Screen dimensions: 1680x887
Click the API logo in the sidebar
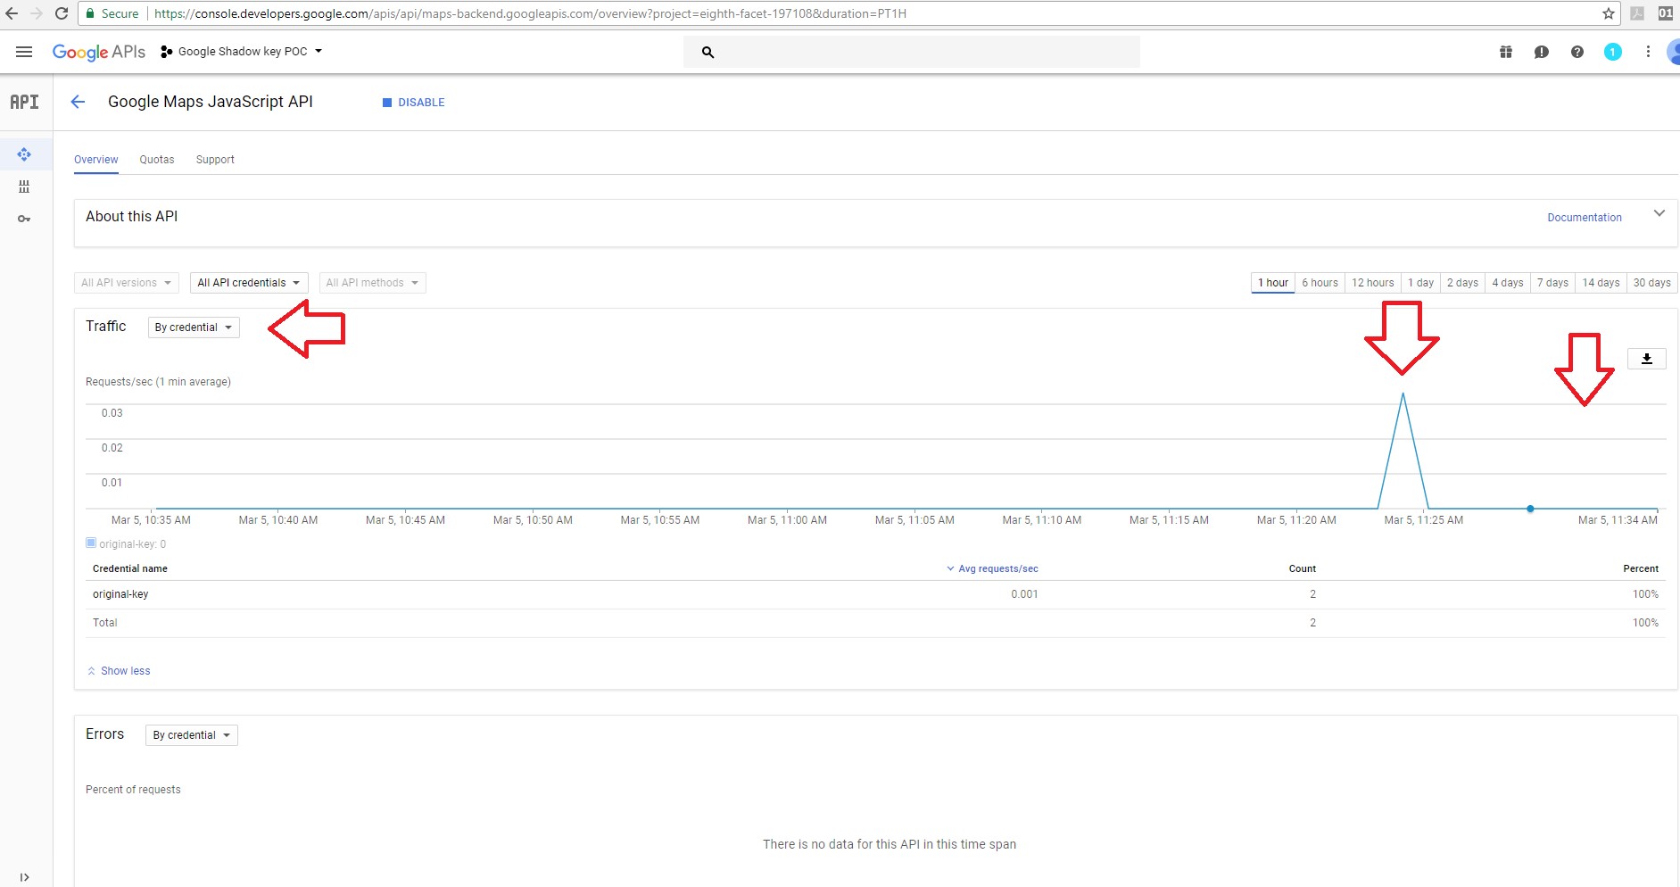click(25, 103)
